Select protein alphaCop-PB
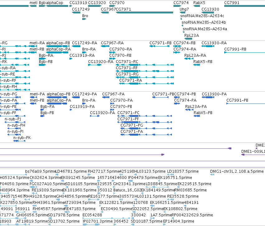Screen dimensions: 265x226 (57, 97)
